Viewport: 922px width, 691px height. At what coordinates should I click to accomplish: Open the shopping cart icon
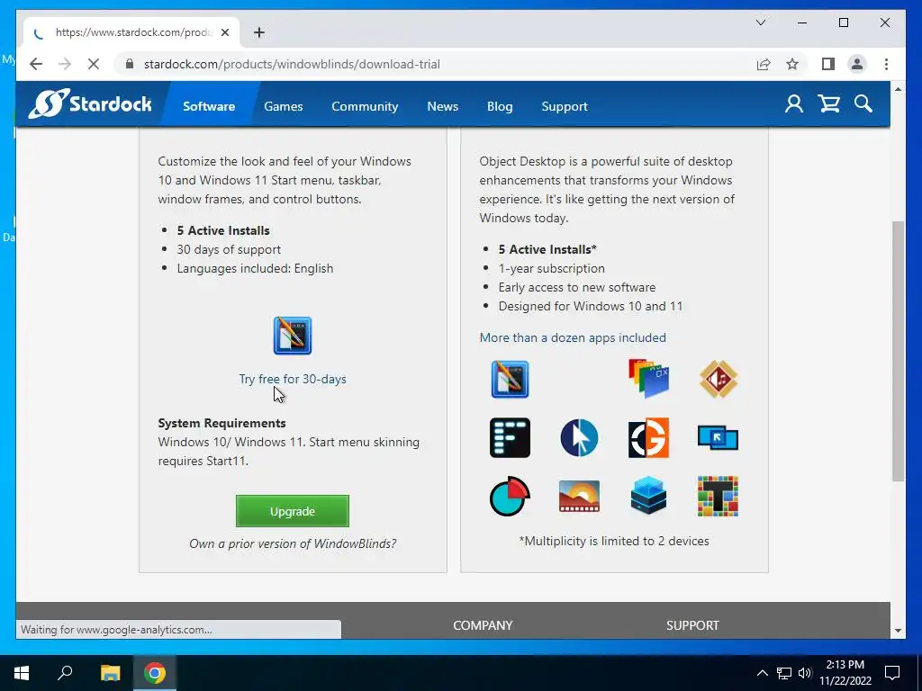(828, 104)
